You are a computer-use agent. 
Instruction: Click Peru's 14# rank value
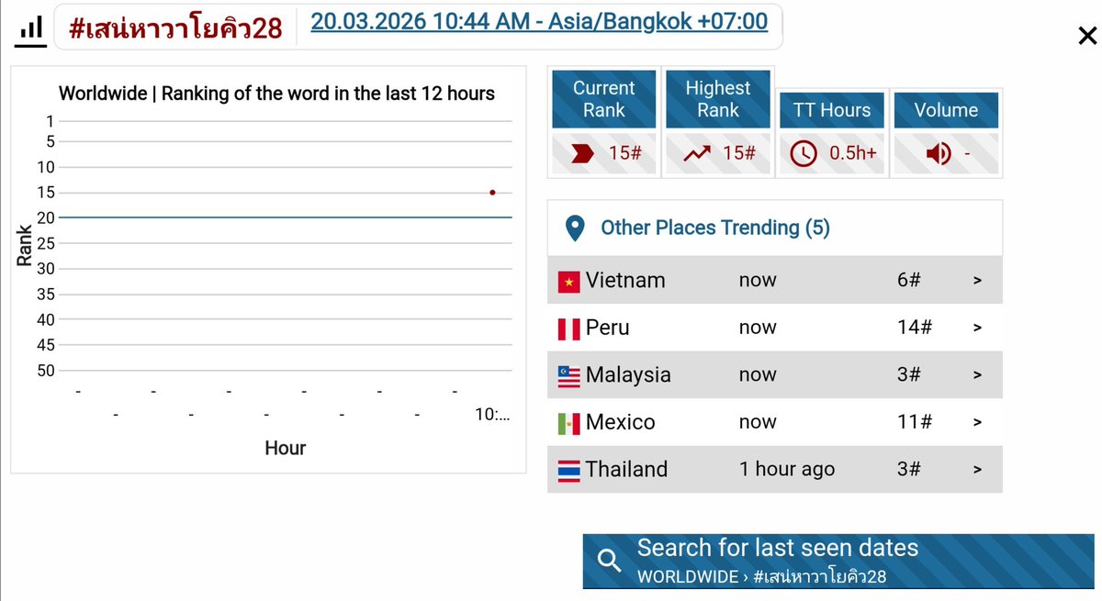click(915, 328)
